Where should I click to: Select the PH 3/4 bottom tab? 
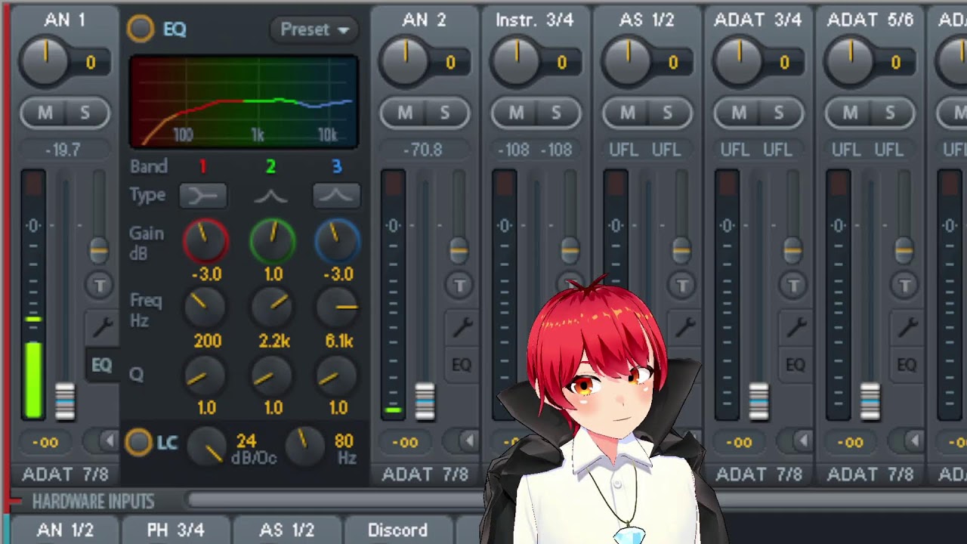click(x=176, y=530)
